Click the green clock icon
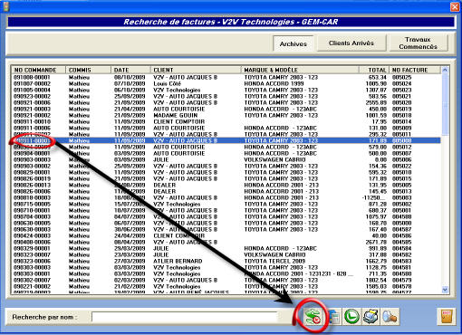The width and height of the screenshot is (462, 335). click(x=351, y=317)
